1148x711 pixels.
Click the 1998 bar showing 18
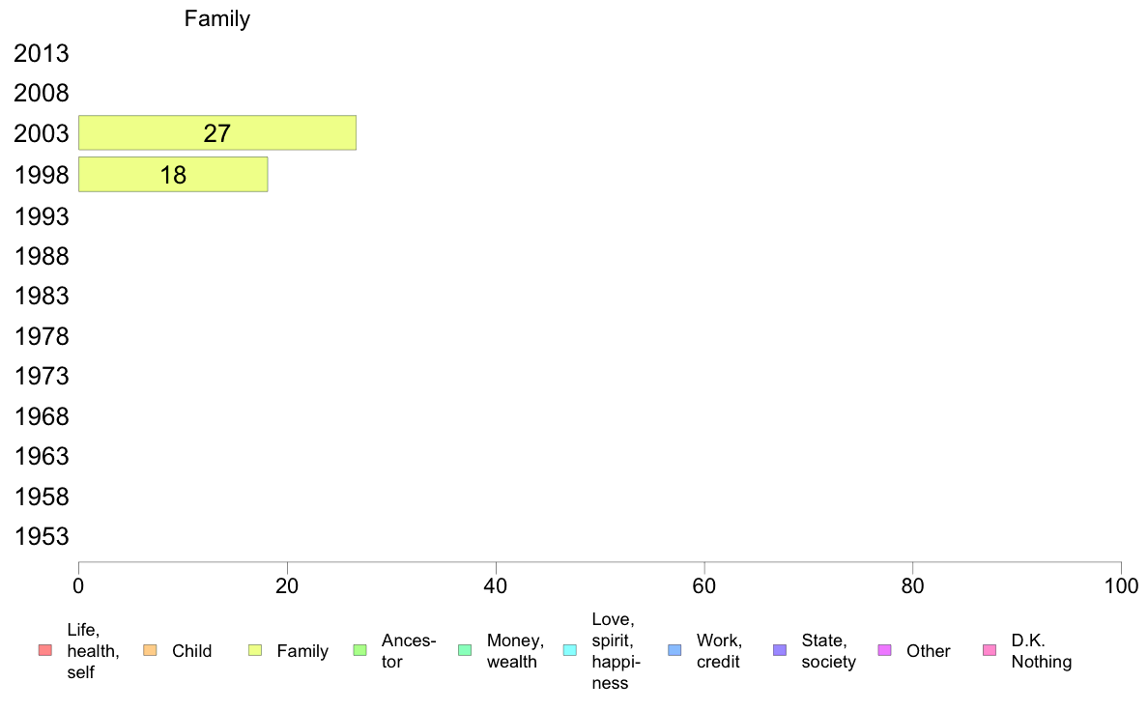173,174
